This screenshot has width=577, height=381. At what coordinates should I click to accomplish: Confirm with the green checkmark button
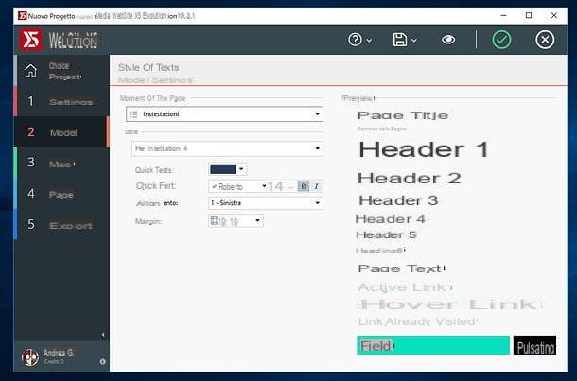coord(501,40)
